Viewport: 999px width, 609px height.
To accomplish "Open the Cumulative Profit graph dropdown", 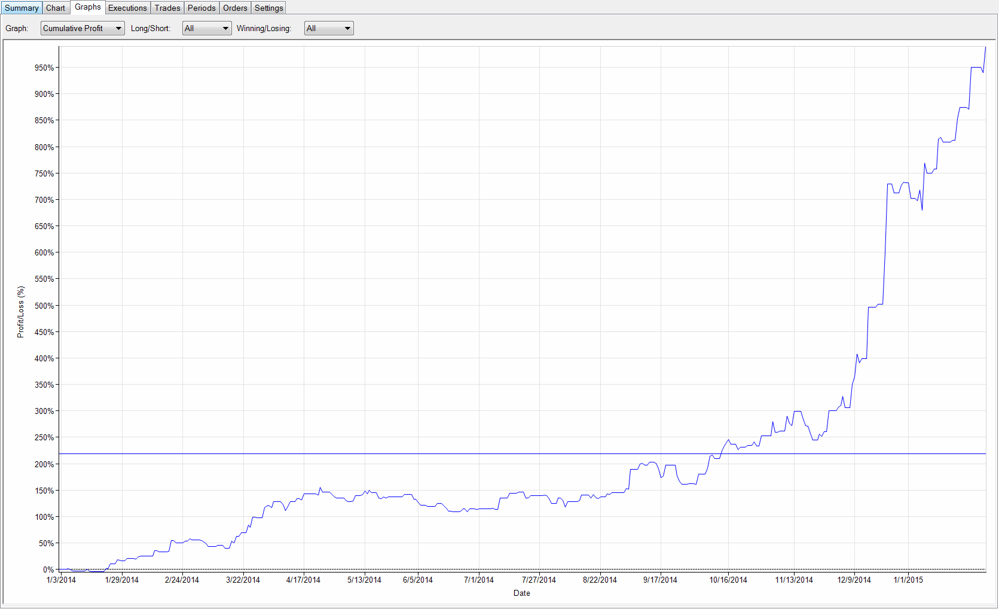I will coord(83,28).
